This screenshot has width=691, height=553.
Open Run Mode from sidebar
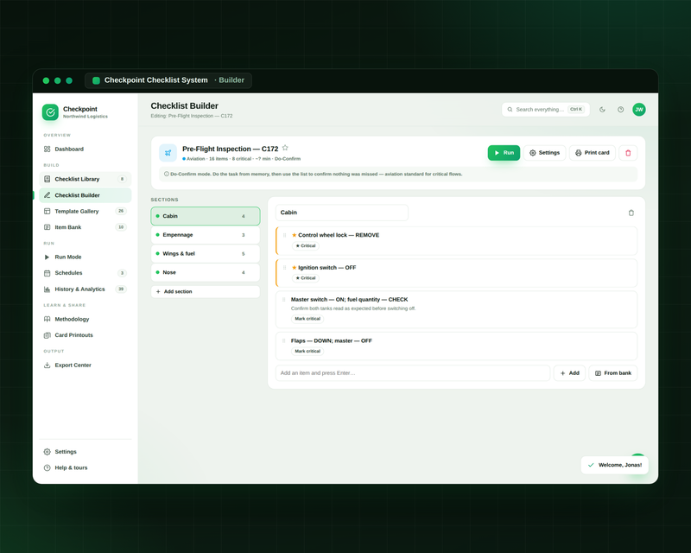point(85,257)
